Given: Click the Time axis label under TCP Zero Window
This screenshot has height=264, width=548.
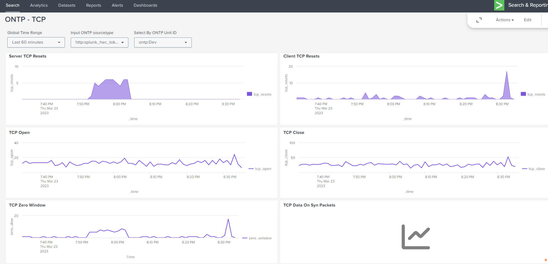Looking at the screenshot, I should click(130, 257).
